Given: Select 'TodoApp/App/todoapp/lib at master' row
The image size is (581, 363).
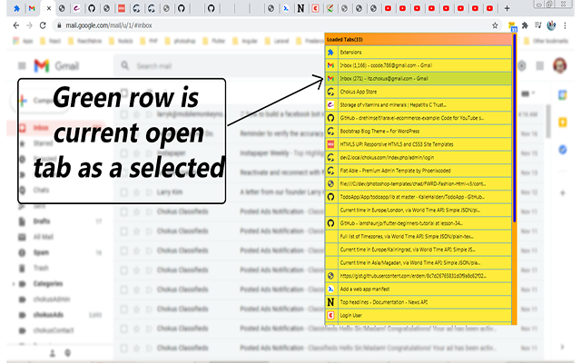Looking at the screenshot, I should point(419,197).
